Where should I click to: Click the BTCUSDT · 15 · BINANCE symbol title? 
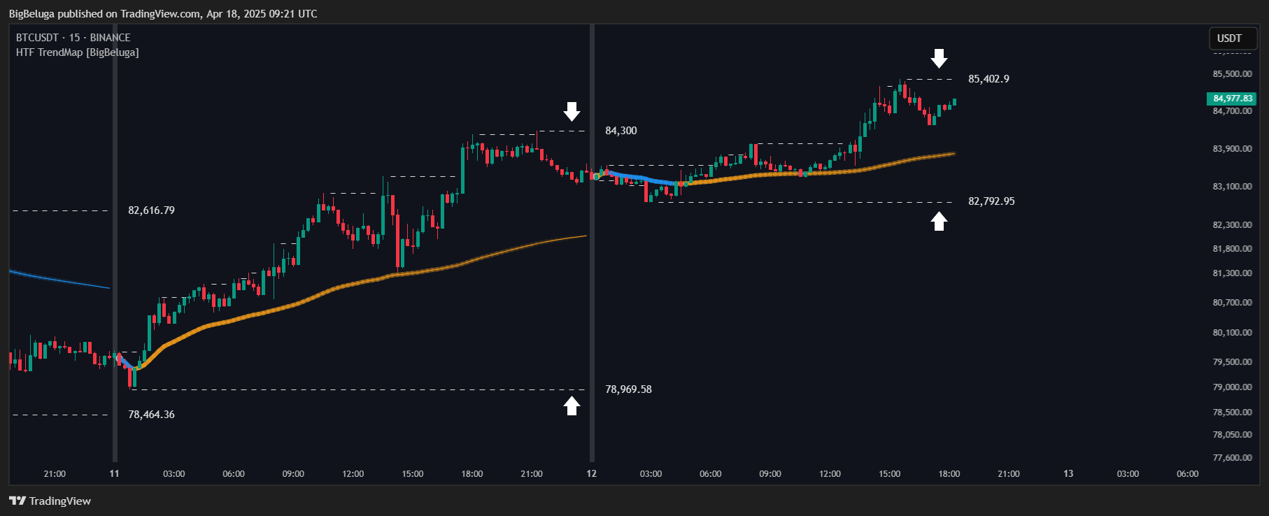point(73,38)
